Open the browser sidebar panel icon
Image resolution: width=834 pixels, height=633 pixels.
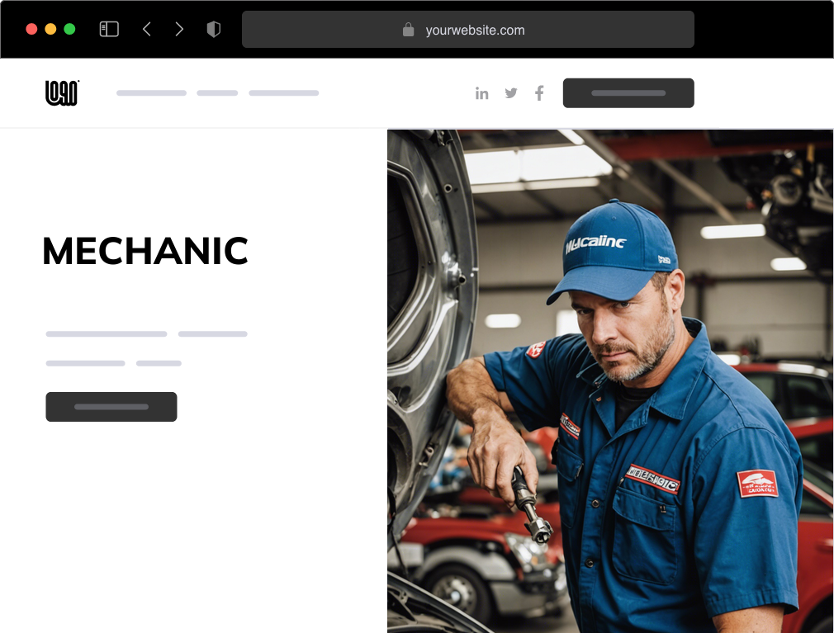click(x=108, y=28)
